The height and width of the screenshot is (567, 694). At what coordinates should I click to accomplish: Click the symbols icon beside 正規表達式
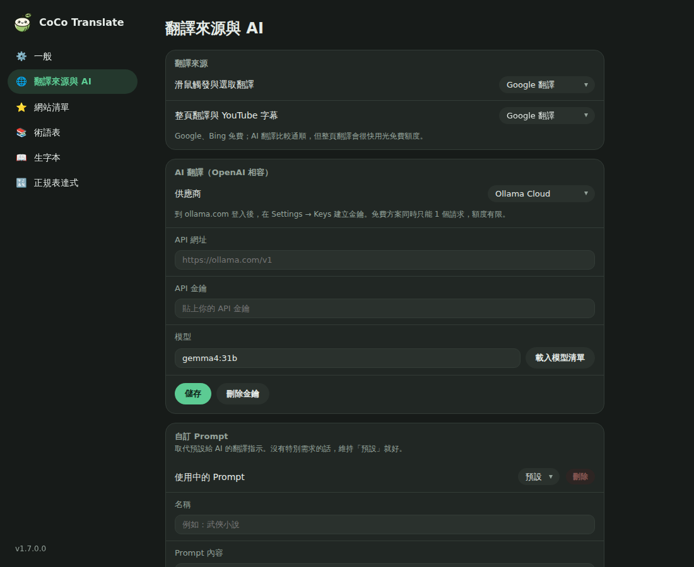21,183
